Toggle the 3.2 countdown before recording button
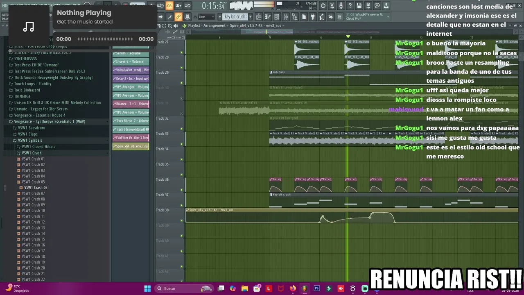Screen dimensions: 524x295 coord(169,6)
